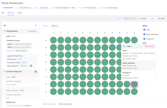Viewport: 167px width, 108px height.
Task: Remove Plate 2 container array tag
Action: point(31,47)
